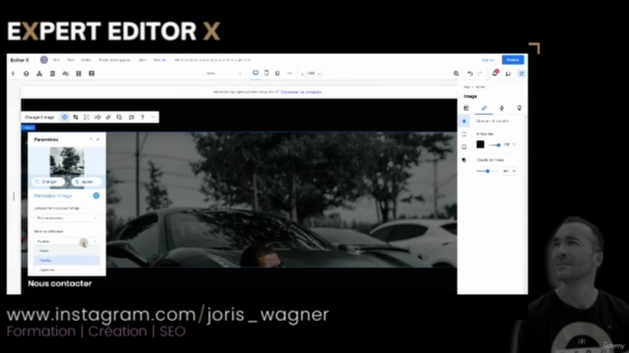The image size is (629, 353).
Task: Open more breakpoints ellipsis
Action: click(x=290, y=74)
